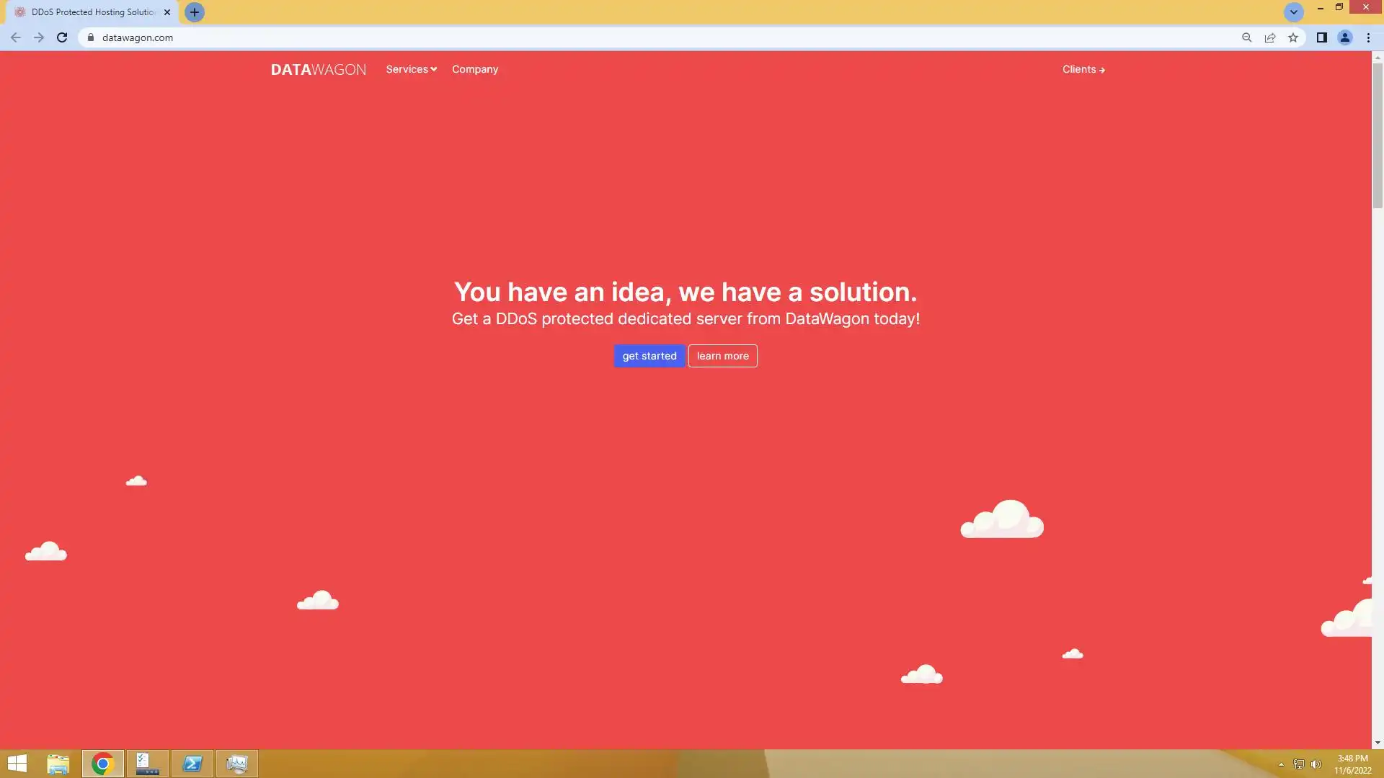The image size is (1384, 778).
Task: Open File Explorer from the taskbar
Action: 58,764
